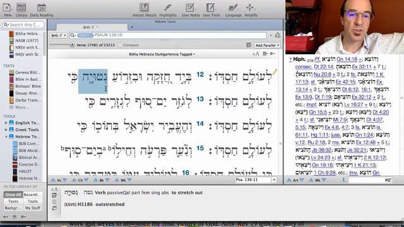Open the pane gear settings menu
The image size is (404, 227).
point(272,54)
